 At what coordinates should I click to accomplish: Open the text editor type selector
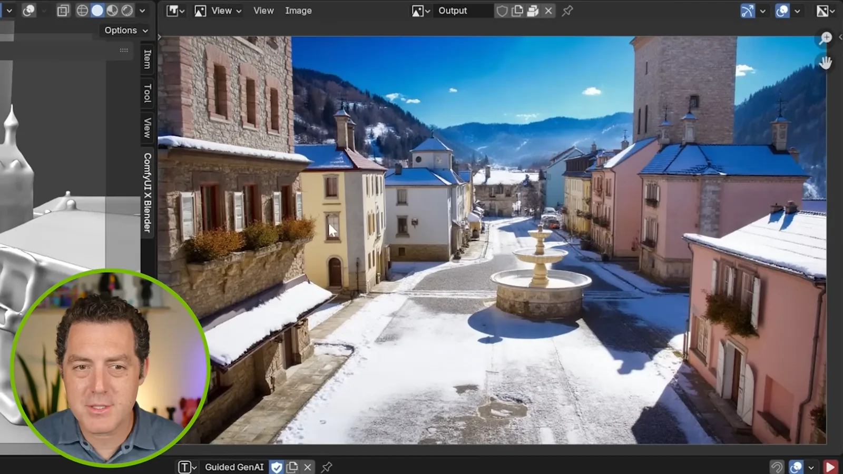click(x=187, y=467)
